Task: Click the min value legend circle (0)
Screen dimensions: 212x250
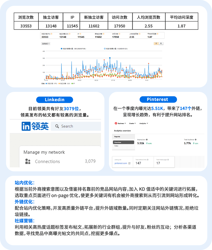Action: tap(105, 49)
